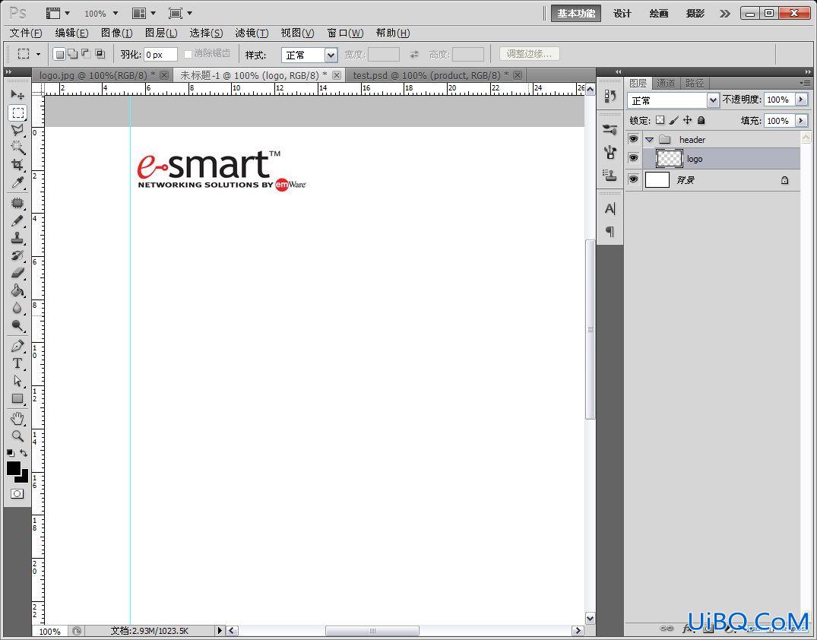The height and width of the screenshot is (640, 817).
Task: Select the Paint Bucket tool
Action: click(17, 290)
